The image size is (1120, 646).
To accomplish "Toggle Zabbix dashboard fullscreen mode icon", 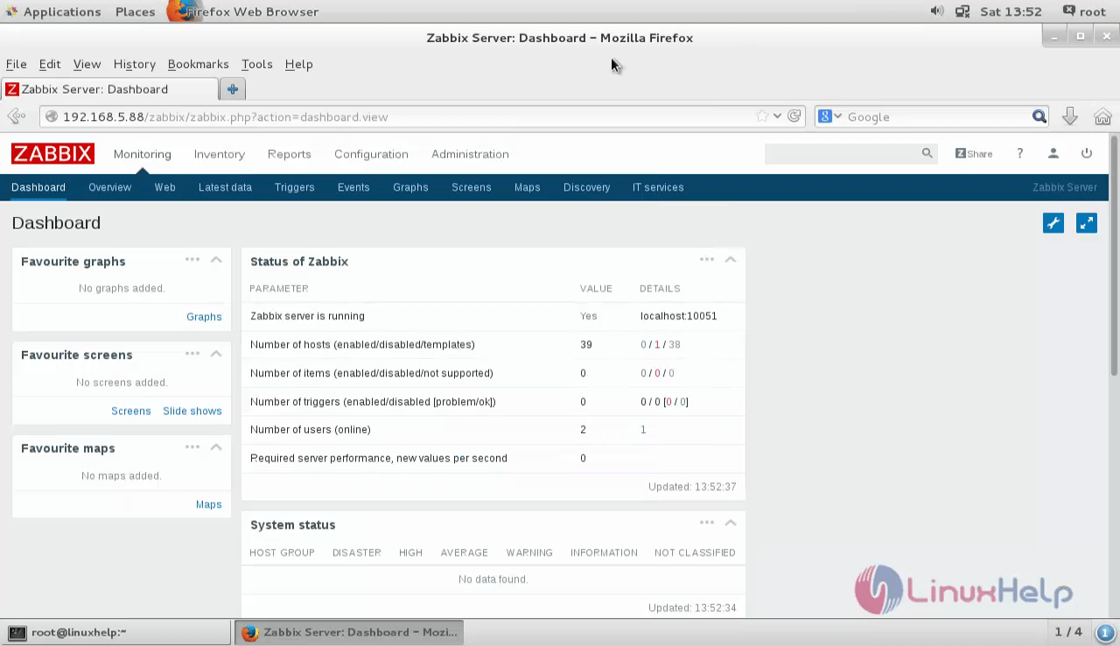I will click(1087, 223).
